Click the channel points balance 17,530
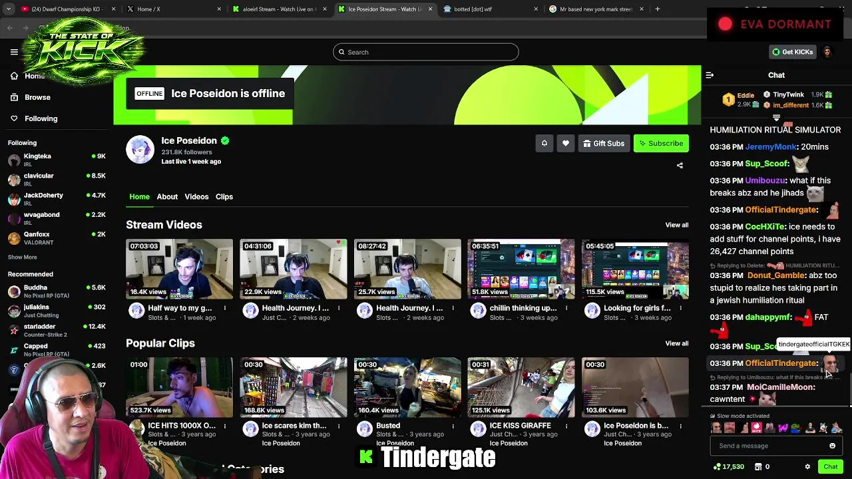The height and width of the screenshot is (479, 852). click(729, 466)
